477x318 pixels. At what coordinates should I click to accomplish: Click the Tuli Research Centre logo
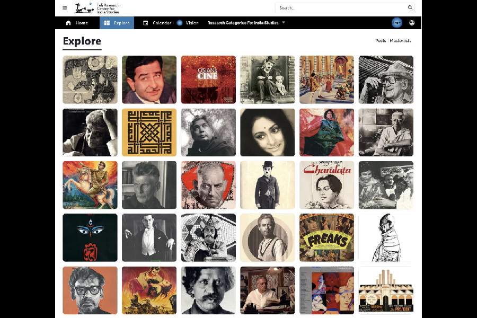click(97, 8)
